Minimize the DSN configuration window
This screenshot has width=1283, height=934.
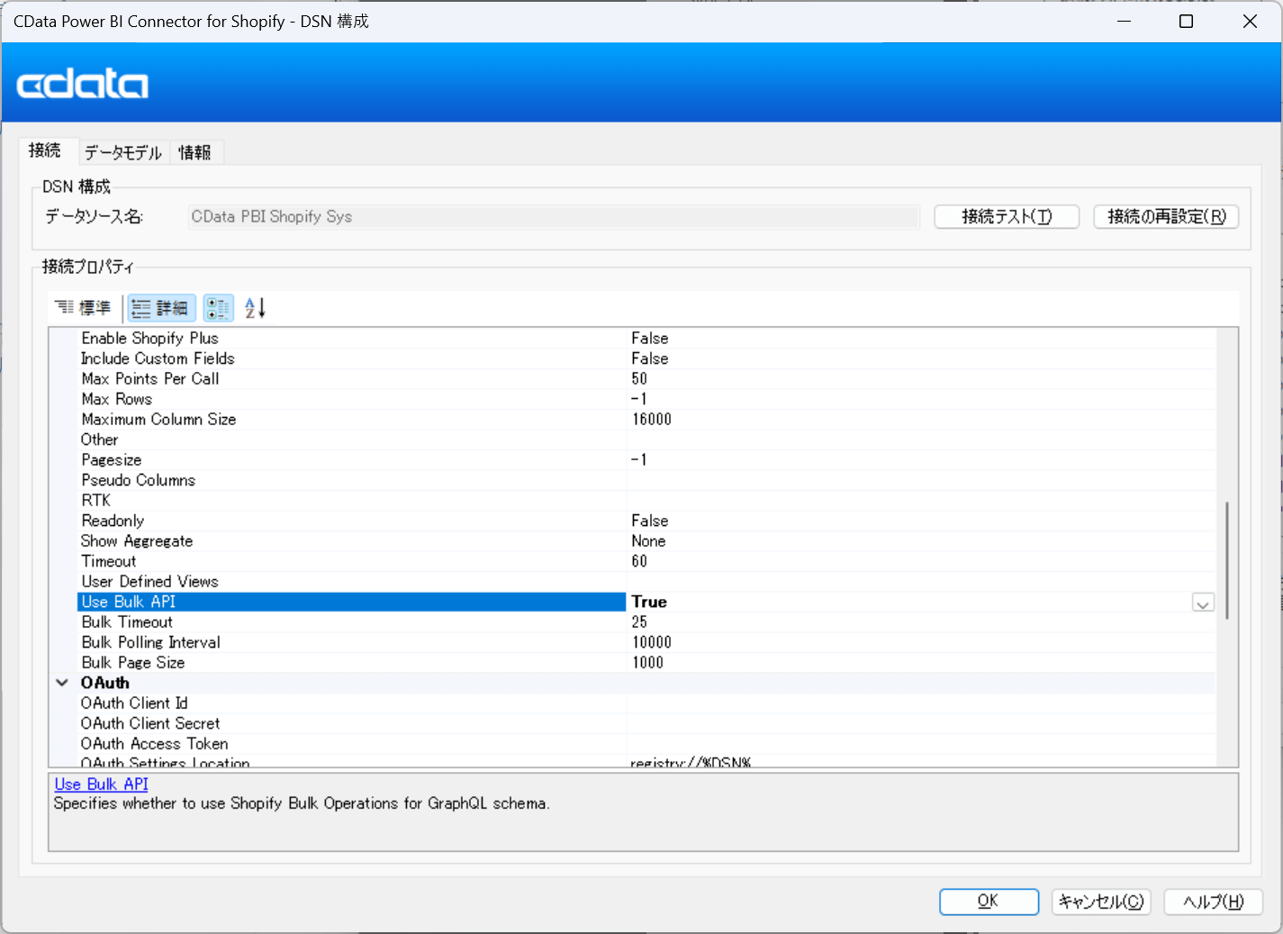click(x=1124, y=22)
